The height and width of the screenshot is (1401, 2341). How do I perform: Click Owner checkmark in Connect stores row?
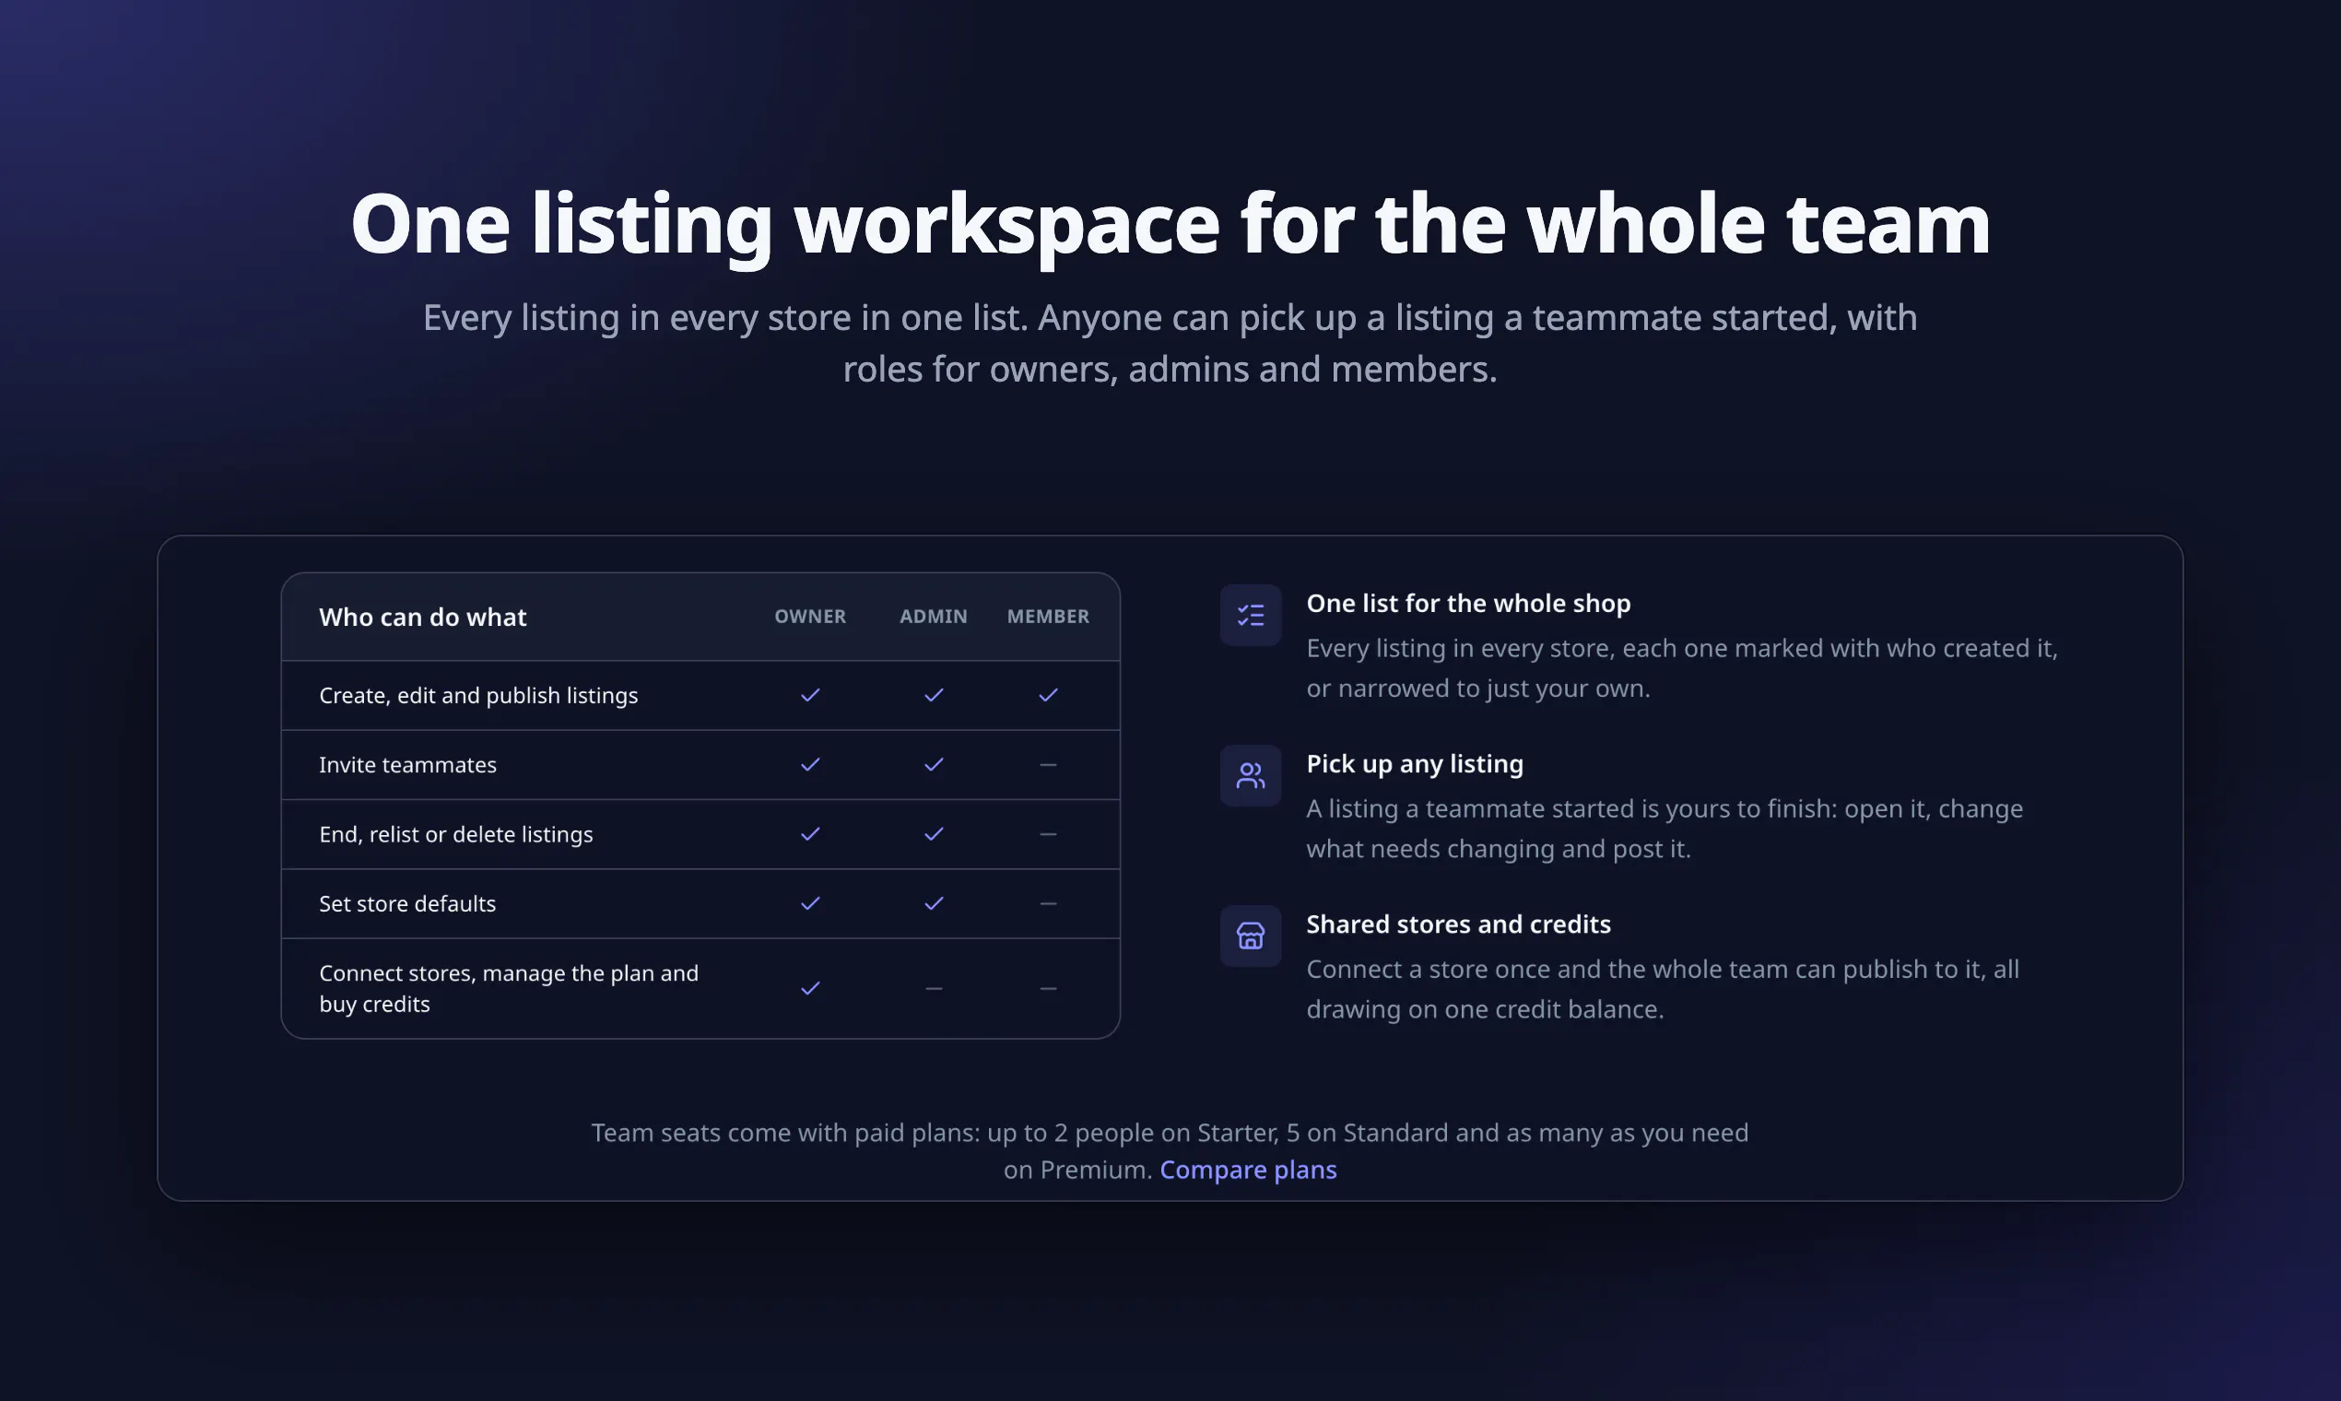point(810,988)
